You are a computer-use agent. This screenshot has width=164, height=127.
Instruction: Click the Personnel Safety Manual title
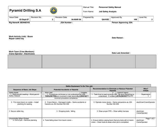click(x=110, y=7)
